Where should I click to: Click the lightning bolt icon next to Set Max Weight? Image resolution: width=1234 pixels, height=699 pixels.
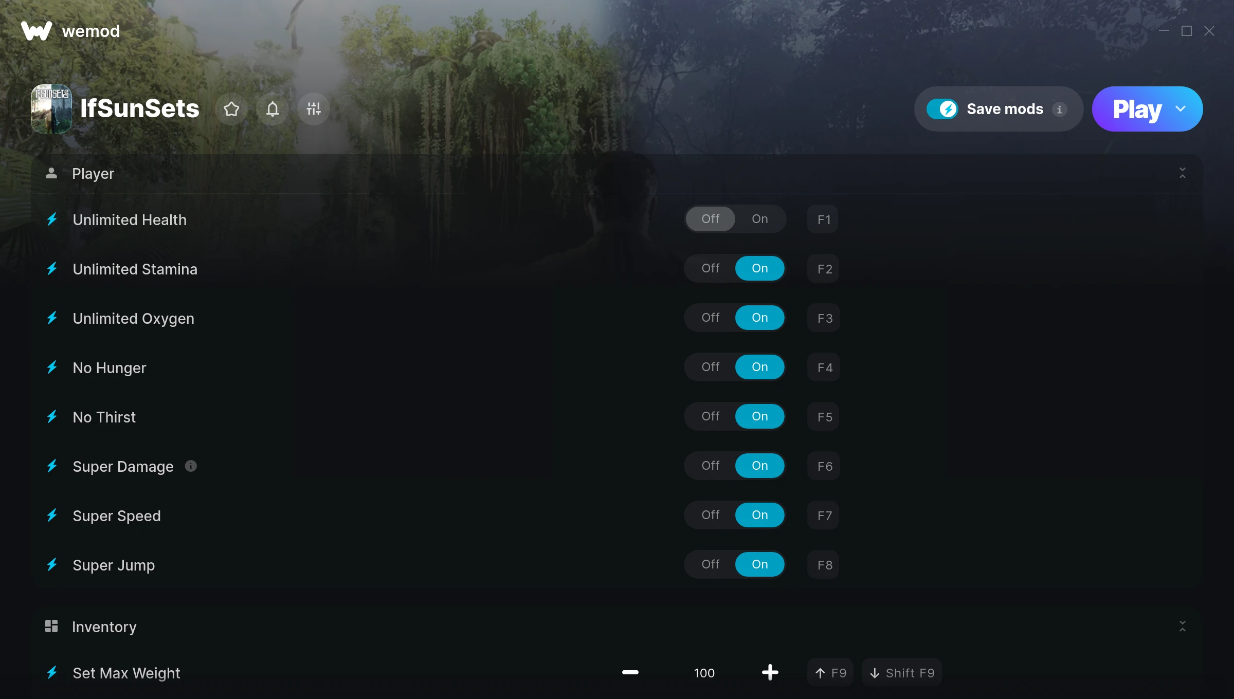[x=52, y=673]
